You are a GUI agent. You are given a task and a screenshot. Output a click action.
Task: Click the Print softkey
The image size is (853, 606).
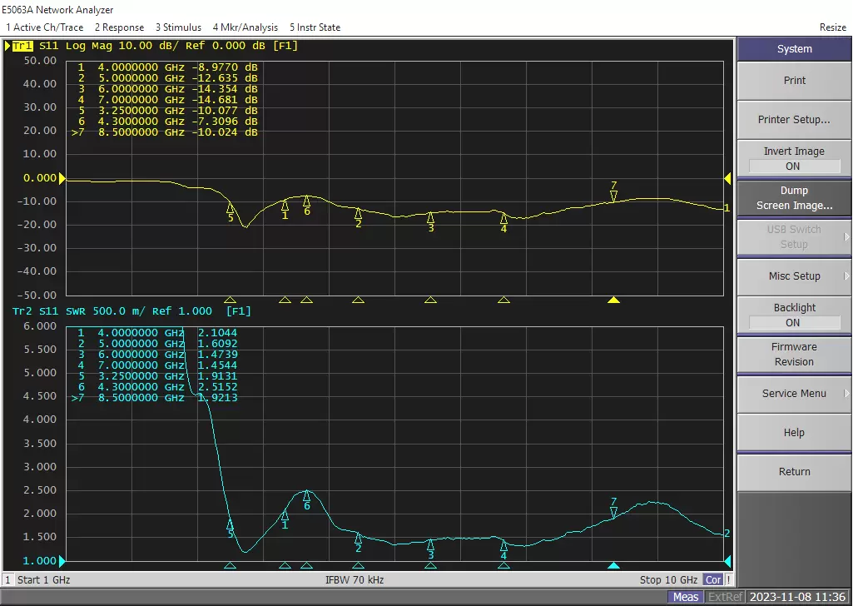point(792,80)
